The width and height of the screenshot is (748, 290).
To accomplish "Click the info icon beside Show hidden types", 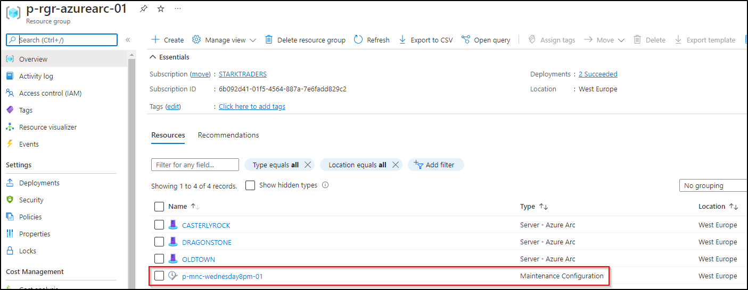I will pyautogui.click(x=325, y=185).
